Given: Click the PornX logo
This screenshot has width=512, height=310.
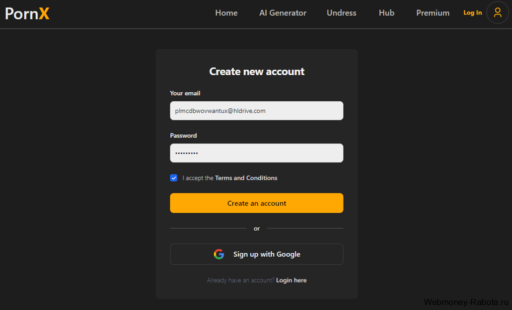Looking at the screenshot, I should pos(28,14).
